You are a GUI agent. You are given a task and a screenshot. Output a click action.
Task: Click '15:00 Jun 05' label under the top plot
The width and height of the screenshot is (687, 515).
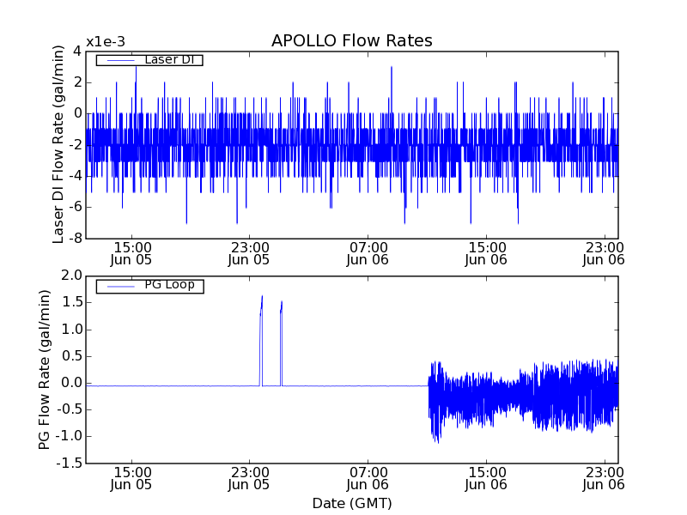coord(131,253)
